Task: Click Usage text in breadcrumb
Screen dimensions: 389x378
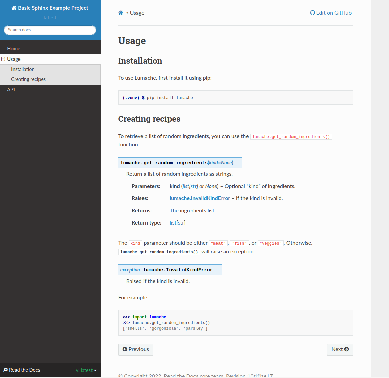Action: (137, 13)
